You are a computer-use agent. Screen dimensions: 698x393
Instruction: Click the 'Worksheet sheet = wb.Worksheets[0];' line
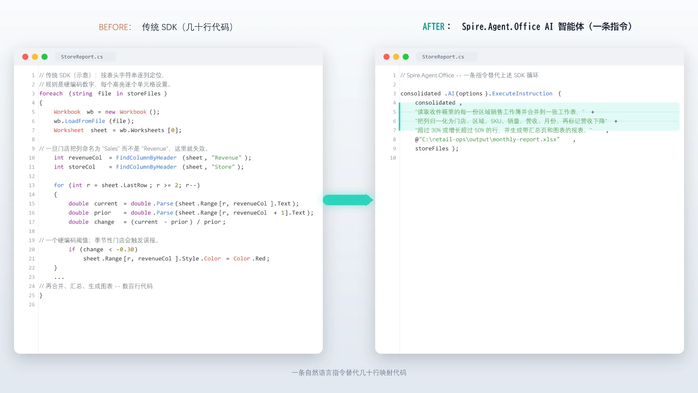(x=117, y=130)
